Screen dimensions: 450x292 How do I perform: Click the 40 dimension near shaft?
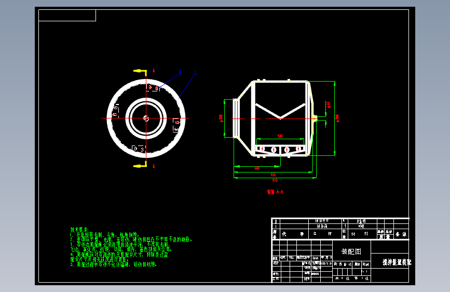(329, 104)
